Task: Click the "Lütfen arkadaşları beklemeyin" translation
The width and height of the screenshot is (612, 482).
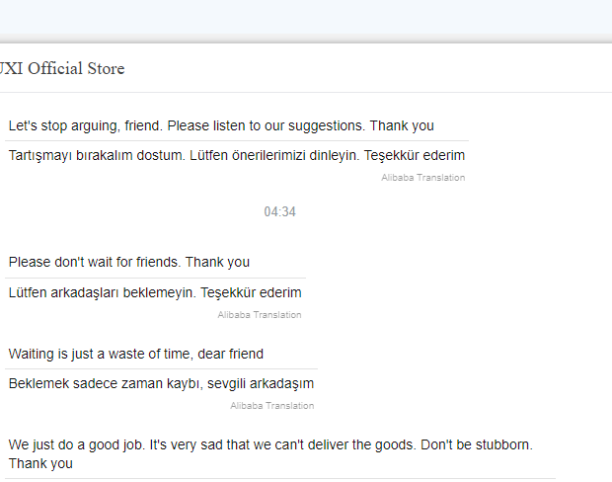Action: 155,292
